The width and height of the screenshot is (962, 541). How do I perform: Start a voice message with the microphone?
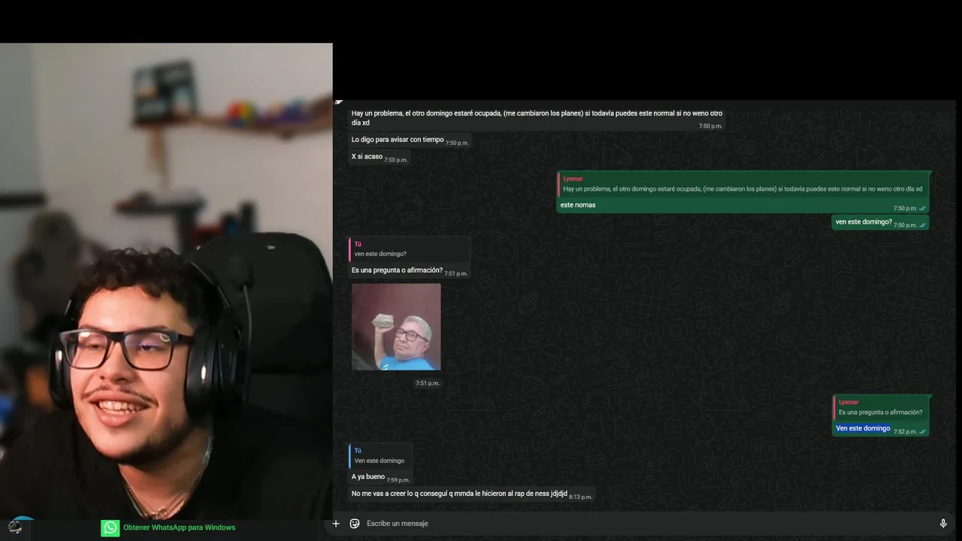coord(943,524)
